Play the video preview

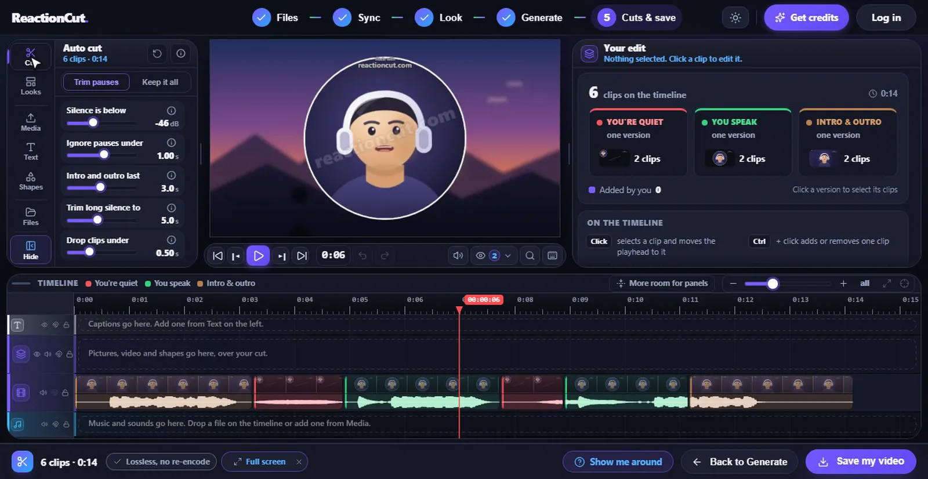tap(258, 256)
